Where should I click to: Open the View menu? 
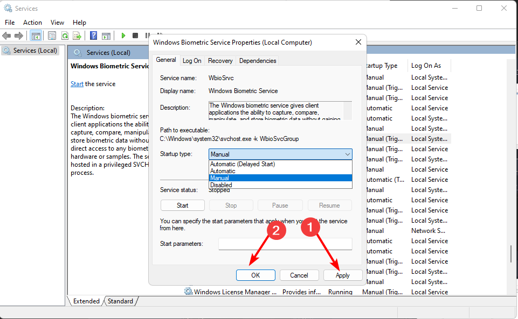click(x=57, y=23)
